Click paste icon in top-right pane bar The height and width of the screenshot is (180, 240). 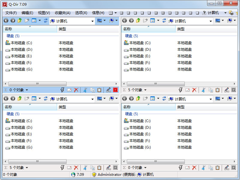click(217, 90)
